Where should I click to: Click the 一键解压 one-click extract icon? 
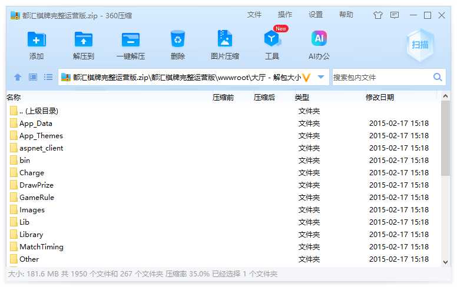tap(131, 39)
